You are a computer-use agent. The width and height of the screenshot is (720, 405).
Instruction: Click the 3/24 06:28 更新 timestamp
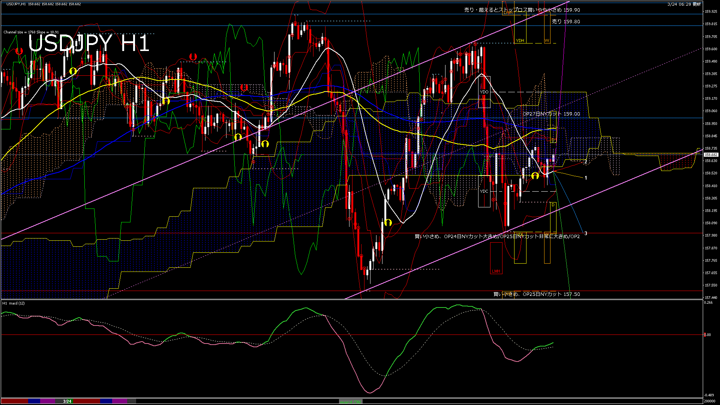pyautogui.click(x=684, y=4)
